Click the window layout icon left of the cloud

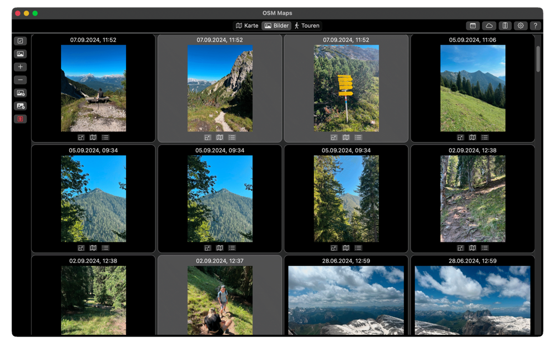[472, 26]
